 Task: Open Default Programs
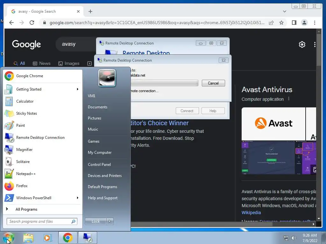tap(102, 187)
